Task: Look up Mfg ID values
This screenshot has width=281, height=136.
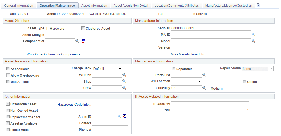Action: [253, 34]
